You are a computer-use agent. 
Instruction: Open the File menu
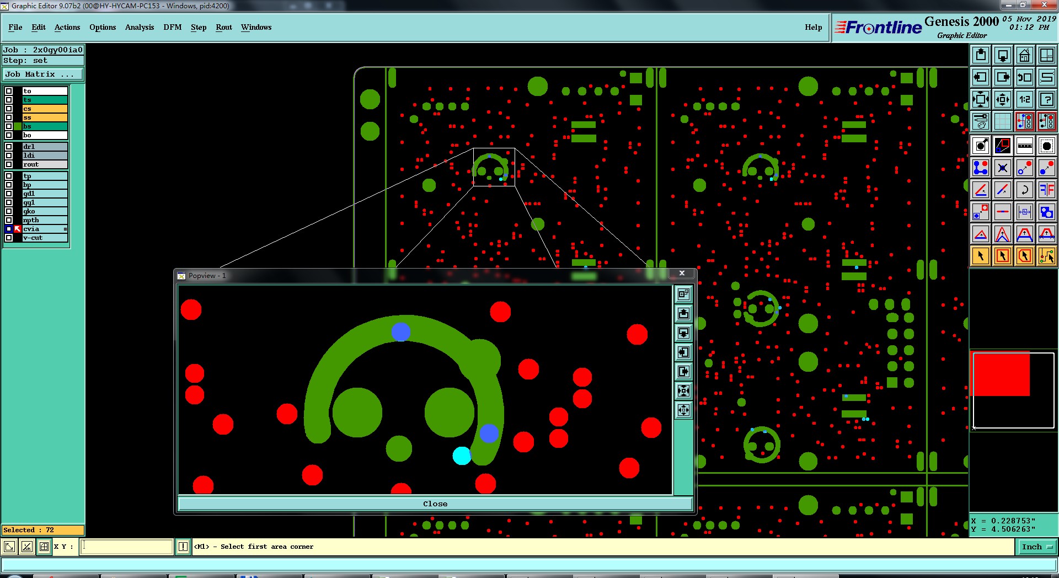point(15,27)
